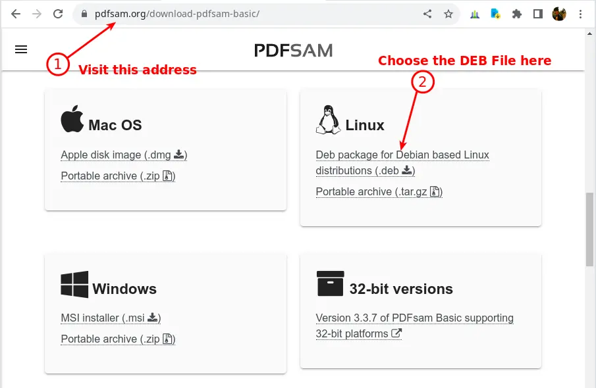Open the Chrome three-dot menu
The height and width of the screenshot is (388, 596).
[x=580, y=14]
